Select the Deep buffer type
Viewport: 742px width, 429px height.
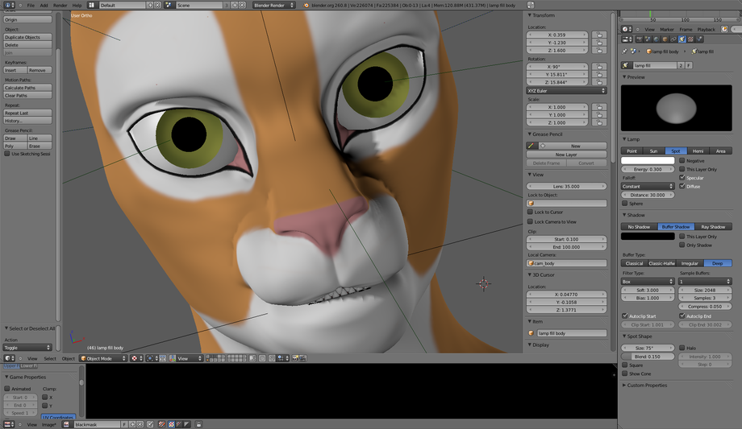717,263
